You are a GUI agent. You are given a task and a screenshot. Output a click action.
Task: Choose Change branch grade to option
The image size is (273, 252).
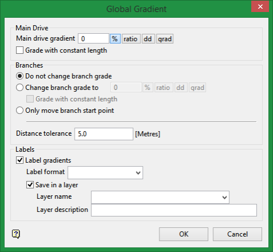tap(19, 88)
